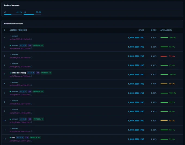Click the yellow availability bar at 93.2%
The width and height of the screenshot is (185, 145).
[164, 121]
